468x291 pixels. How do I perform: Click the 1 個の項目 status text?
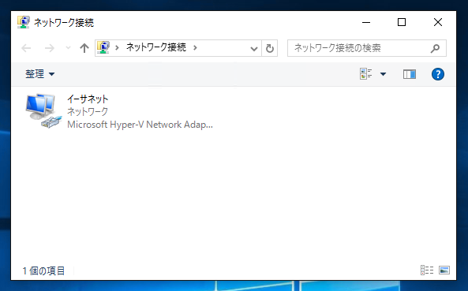click(x=43, y=270)
